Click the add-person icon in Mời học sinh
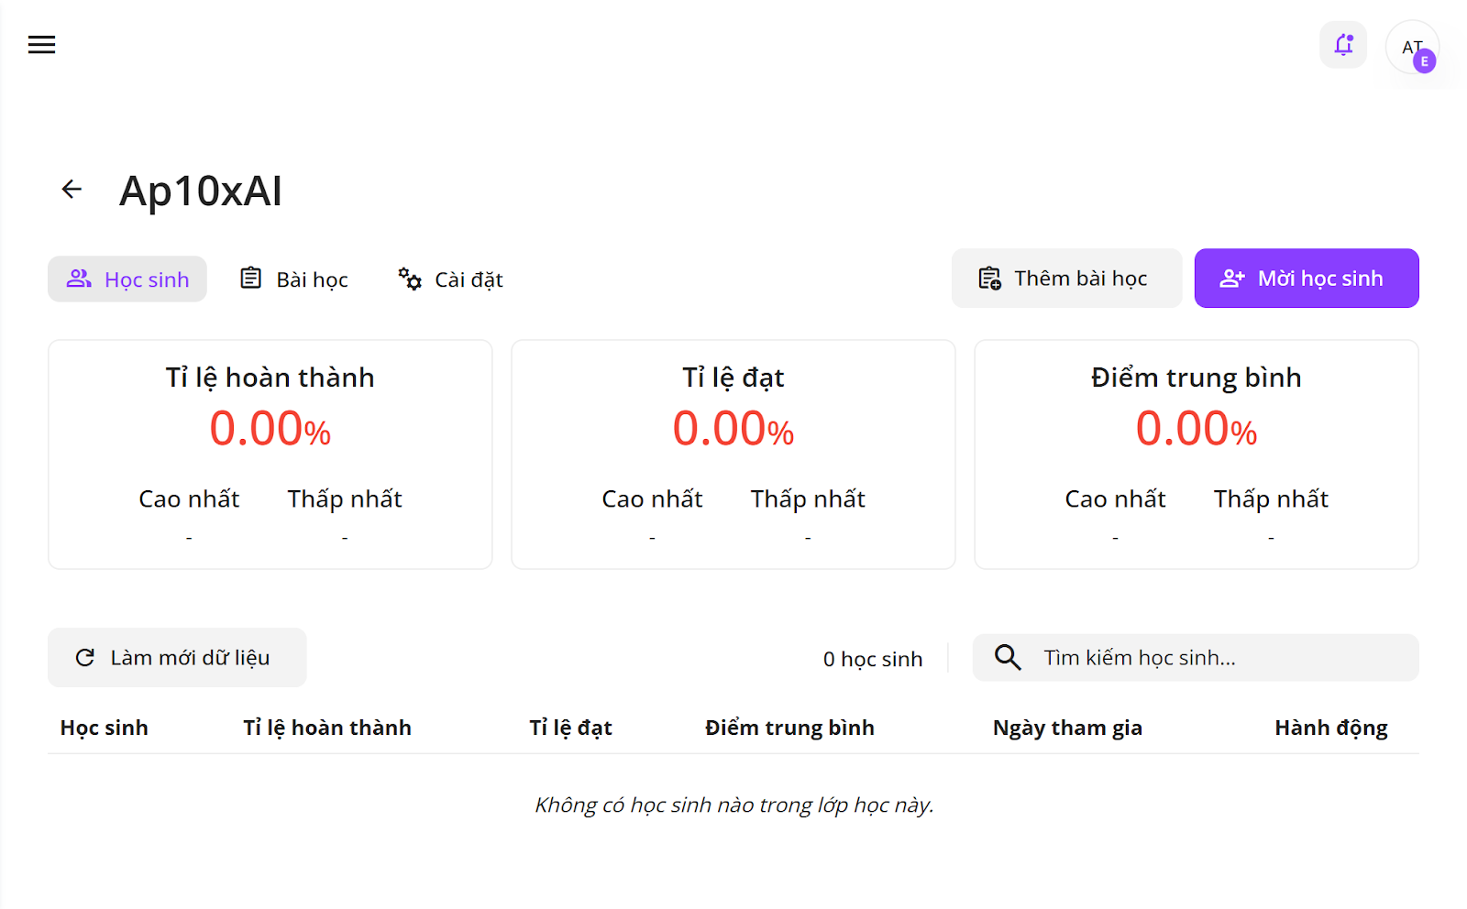Image resolution: width=1467 pixels, height=909 pixels. (1232, 279)
